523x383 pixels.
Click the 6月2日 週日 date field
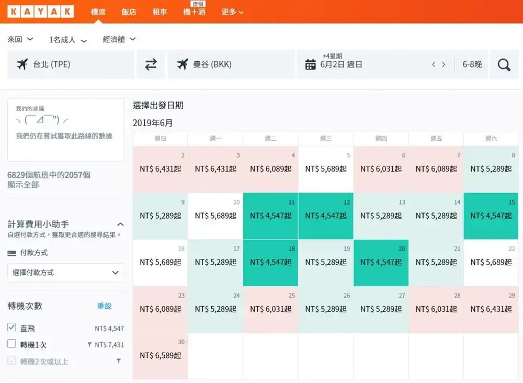(x=341, y=64)
